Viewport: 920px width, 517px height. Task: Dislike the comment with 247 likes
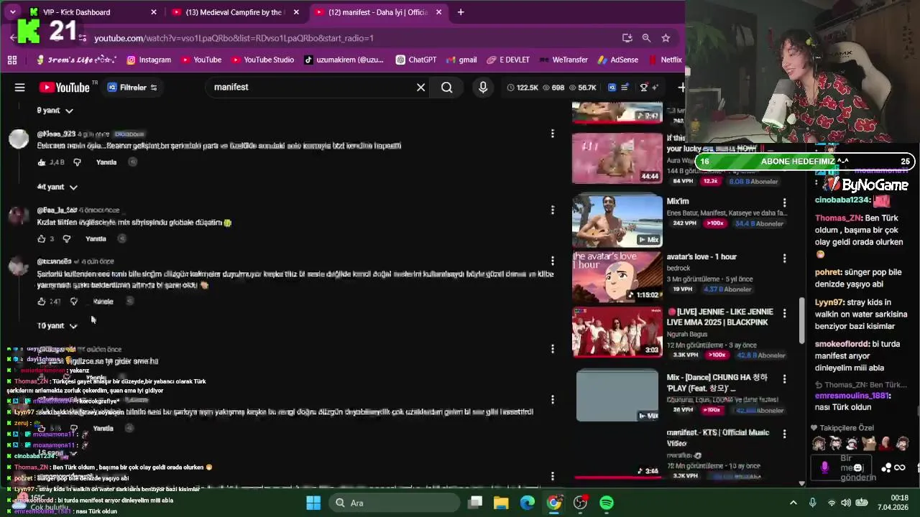point(73,302)
